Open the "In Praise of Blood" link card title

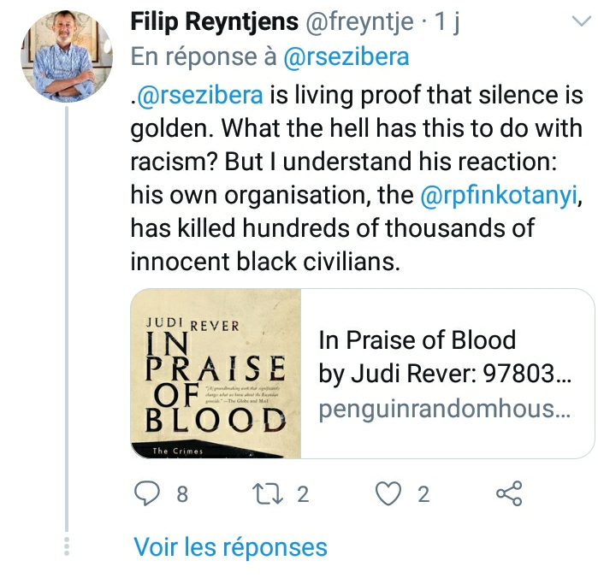coord(417,339)
